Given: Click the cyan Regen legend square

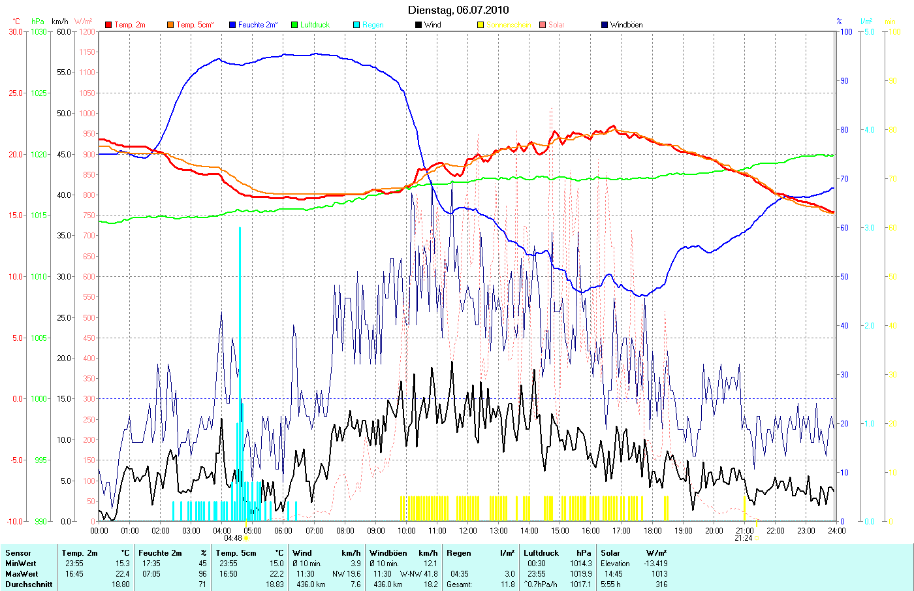Looking at the screenshot, I should (x=356, y=25).
